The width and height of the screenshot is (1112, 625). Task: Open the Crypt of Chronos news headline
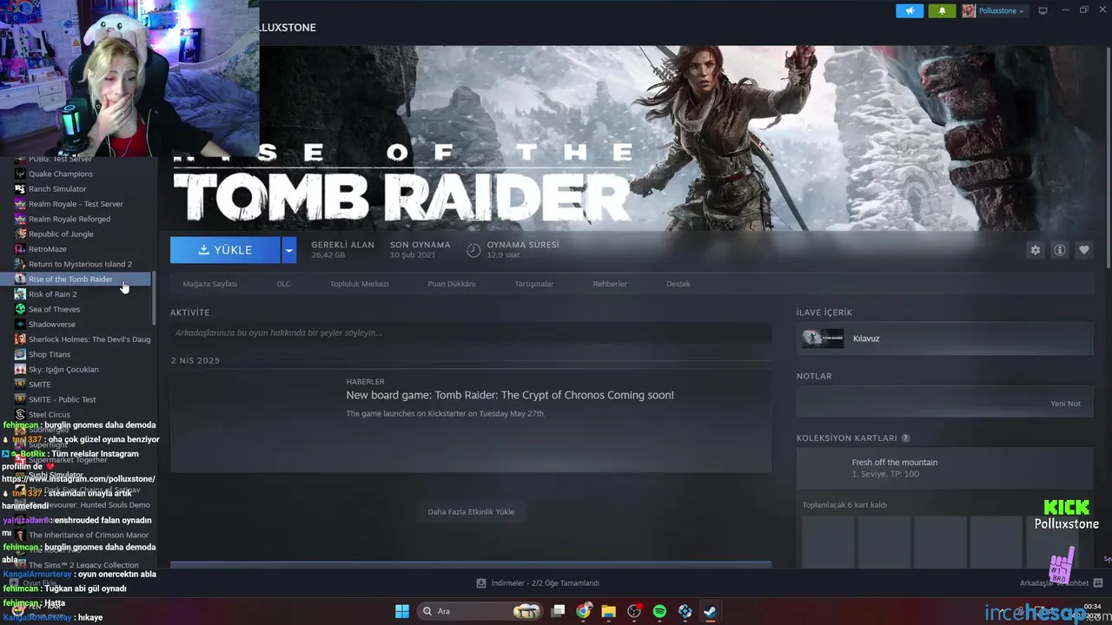510,395
